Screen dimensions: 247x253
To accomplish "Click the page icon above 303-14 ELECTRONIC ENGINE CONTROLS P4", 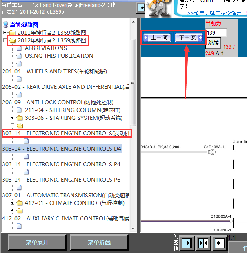I will coord(27,156).
